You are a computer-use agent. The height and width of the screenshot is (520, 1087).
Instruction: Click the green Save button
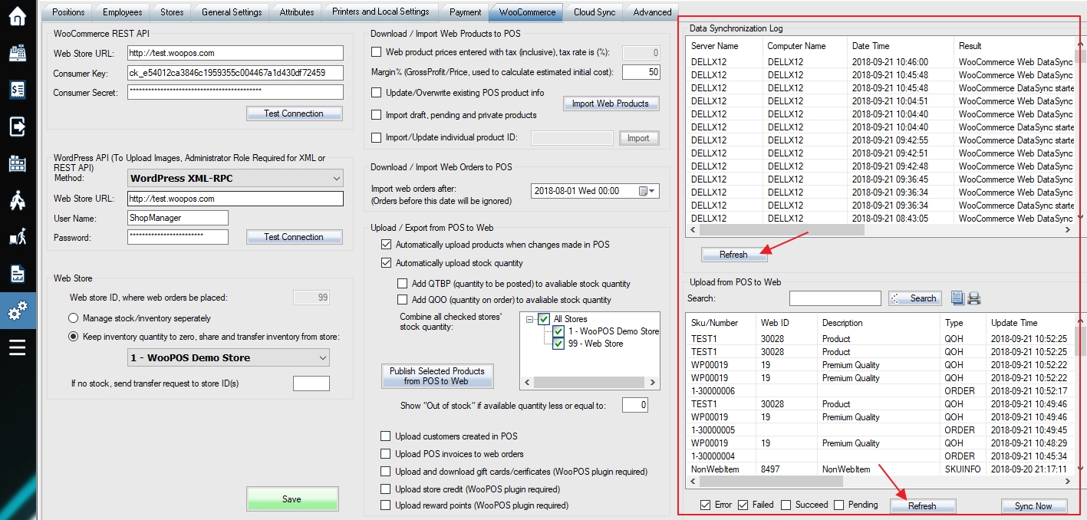[x=292, y=499]
